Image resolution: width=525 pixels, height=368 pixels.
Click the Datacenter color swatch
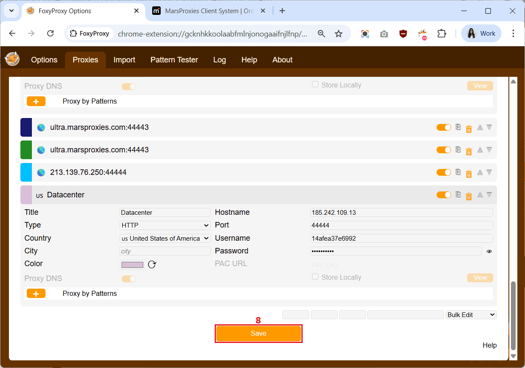132,265
